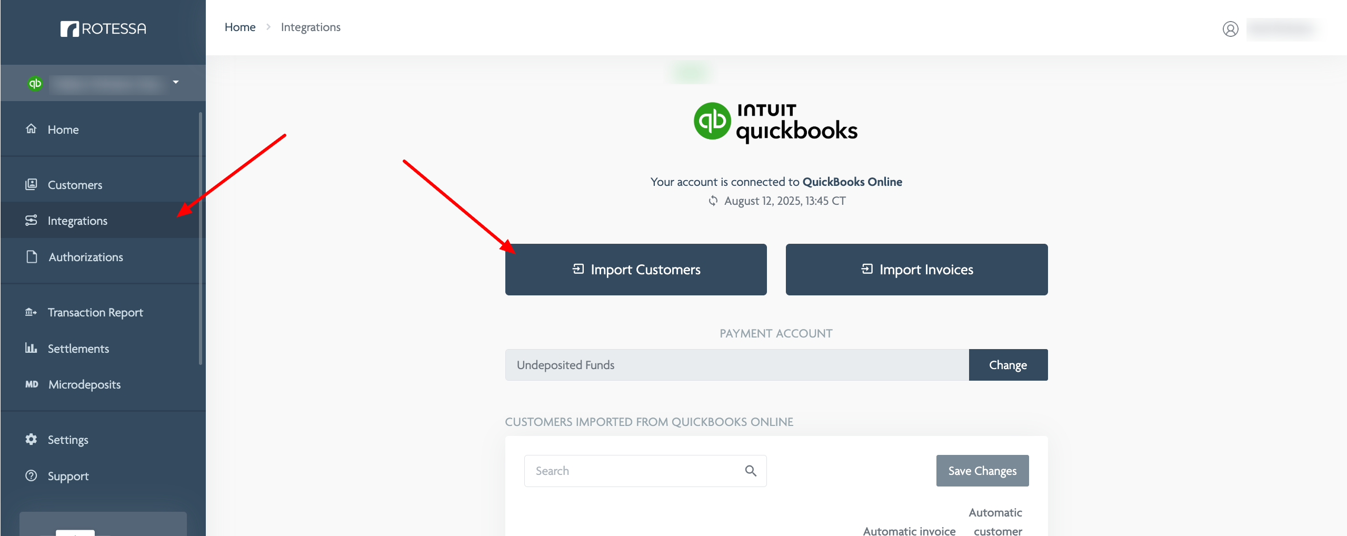Screen dimensions: 1347x536
Task: Open the user profile icon
Action: [x=1230, y=29]
